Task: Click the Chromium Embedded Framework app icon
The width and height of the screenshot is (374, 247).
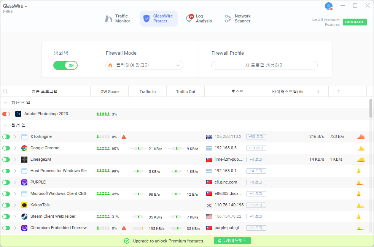Action: (x=24, y=228)
